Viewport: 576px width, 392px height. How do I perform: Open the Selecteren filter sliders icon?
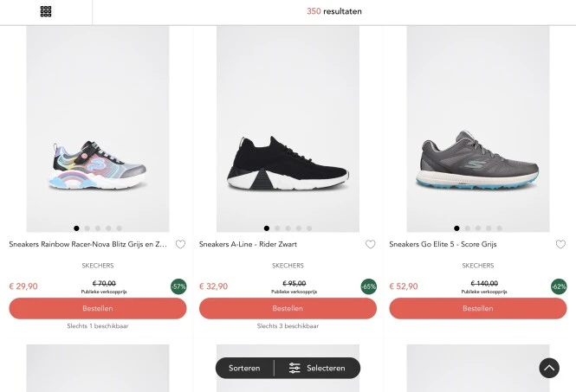click(x=294, y=368)
